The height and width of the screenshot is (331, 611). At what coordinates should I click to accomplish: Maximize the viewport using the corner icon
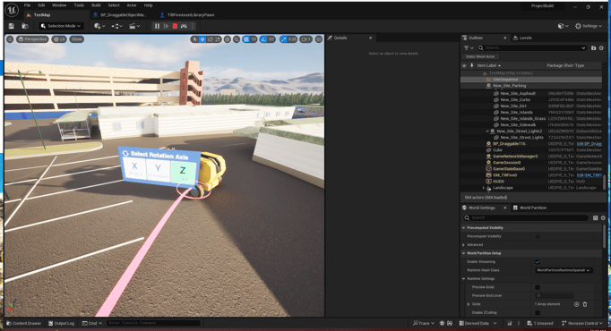click(x=319, y=39)
